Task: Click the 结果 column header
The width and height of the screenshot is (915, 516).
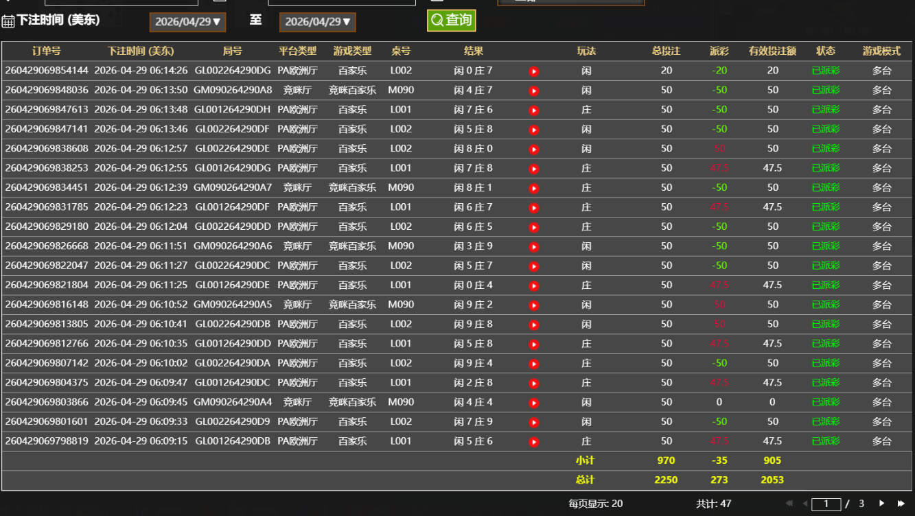Action: 474,51
